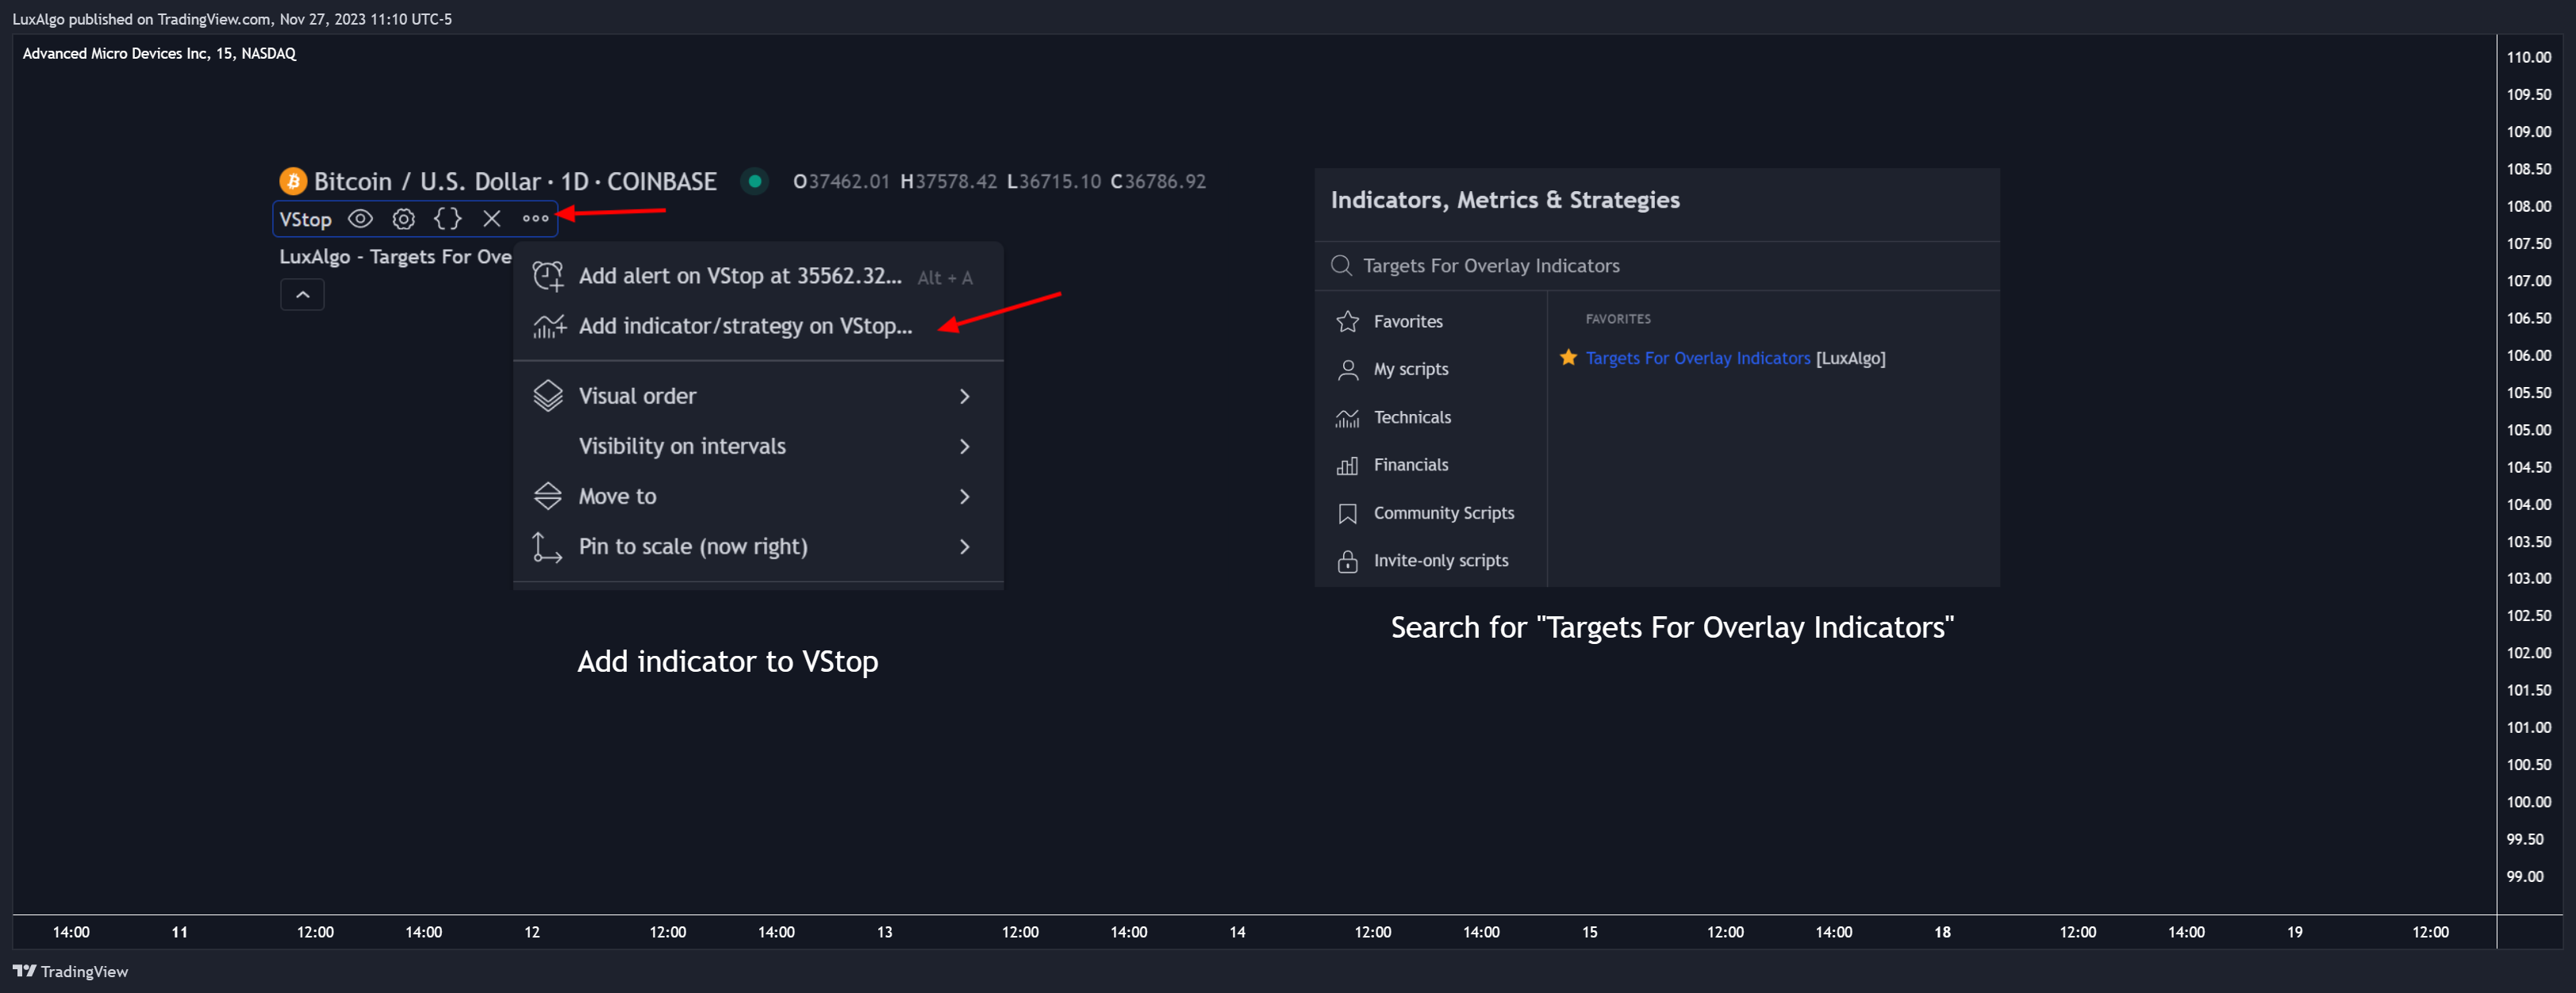
Task: Open My scripts category
Action: click(1410, 369)
